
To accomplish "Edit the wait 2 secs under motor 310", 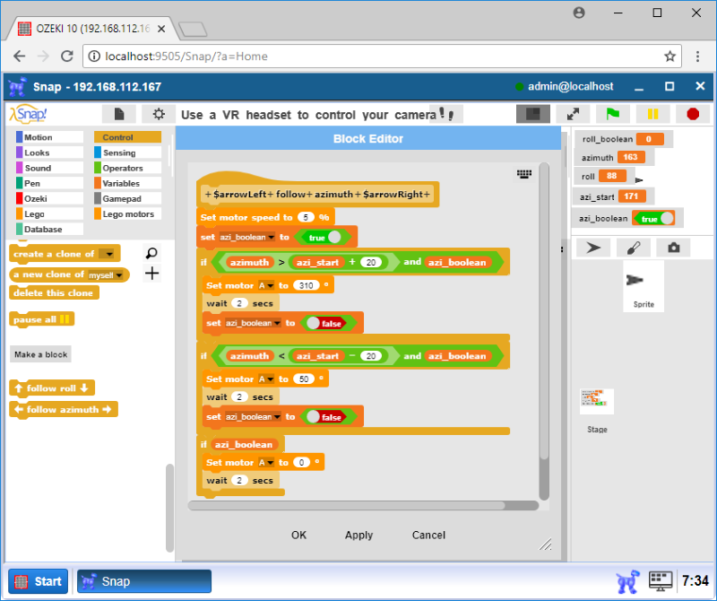I will click(x=239, y=303).
